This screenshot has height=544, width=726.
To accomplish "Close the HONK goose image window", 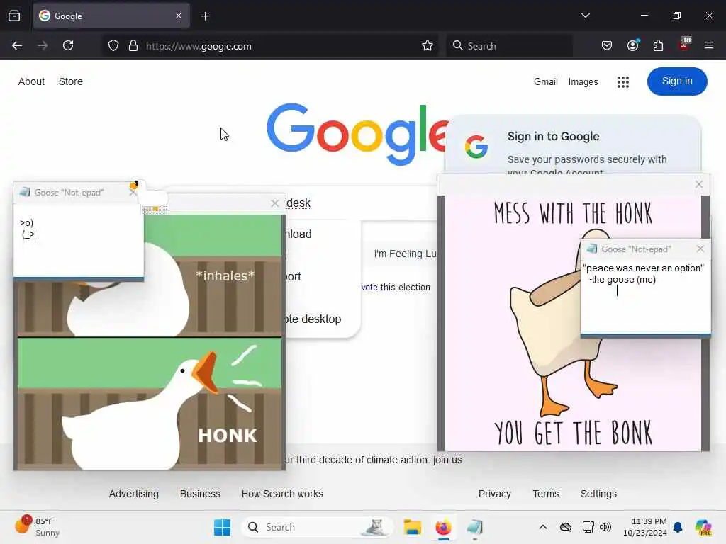I will (x=275, y=203).
